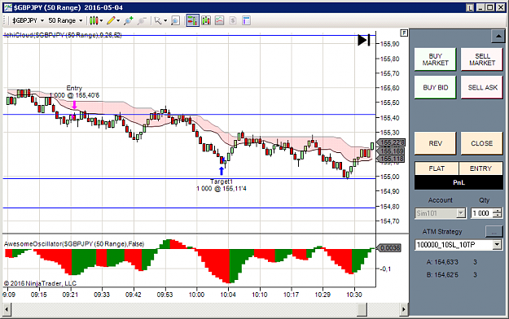This screenshot has height=319, width=509.
Task: Click the collapse arrow atop Chart Trader
Action: [x=498, y=36]
